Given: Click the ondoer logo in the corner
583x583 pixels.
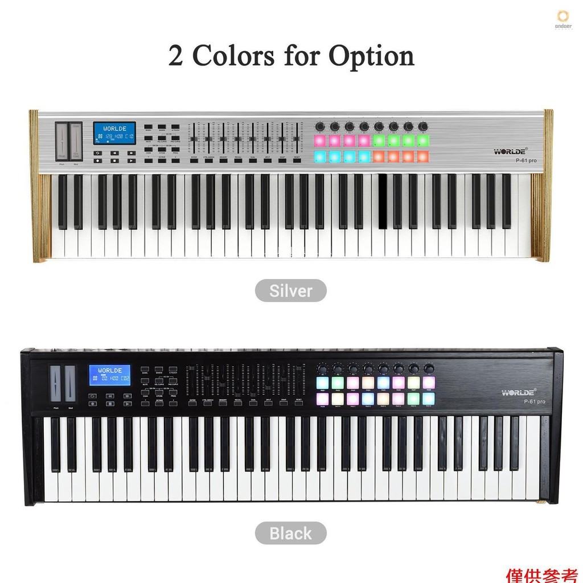Looking at the screenshot, I should (563, 20).
